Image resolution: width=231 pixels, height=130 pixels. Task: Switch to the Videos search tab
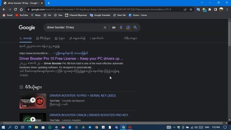pyautogui.click(x=43, y=38)
